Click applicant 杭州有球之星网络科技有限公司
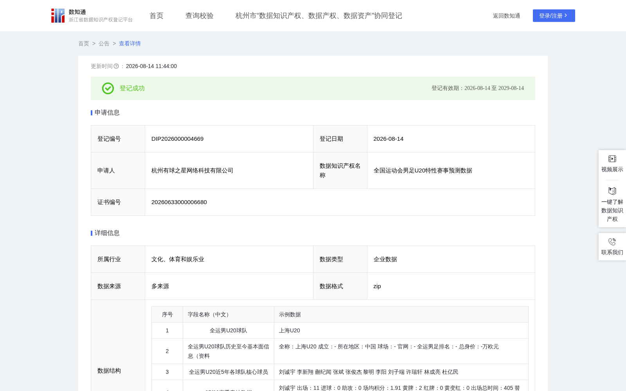Screen dimensions: 626x391 coord(192,170)
